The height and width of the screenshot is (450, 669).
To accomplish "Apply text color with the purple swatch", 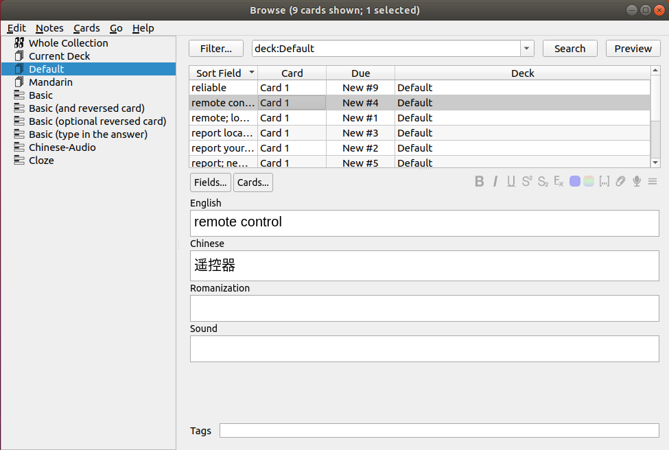I will [574, 181].
